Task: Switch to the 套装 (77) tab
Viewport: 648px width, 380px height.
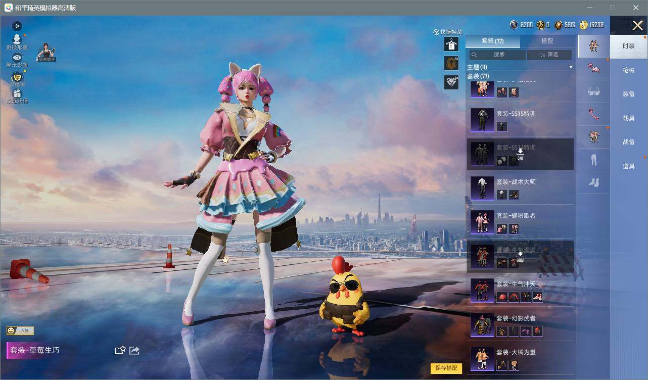Action: 492,41
